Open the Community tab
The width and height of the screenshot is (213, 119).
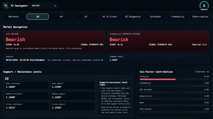(178, 17)
